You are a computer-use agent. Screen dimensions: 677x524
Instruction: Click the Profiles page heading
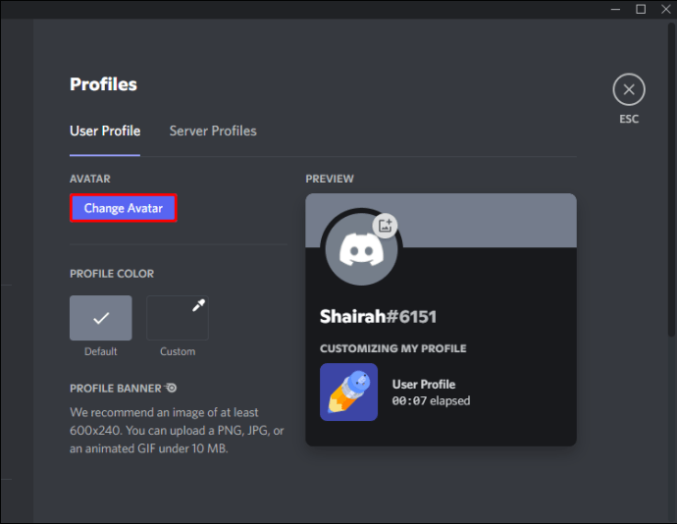point(103,84)
